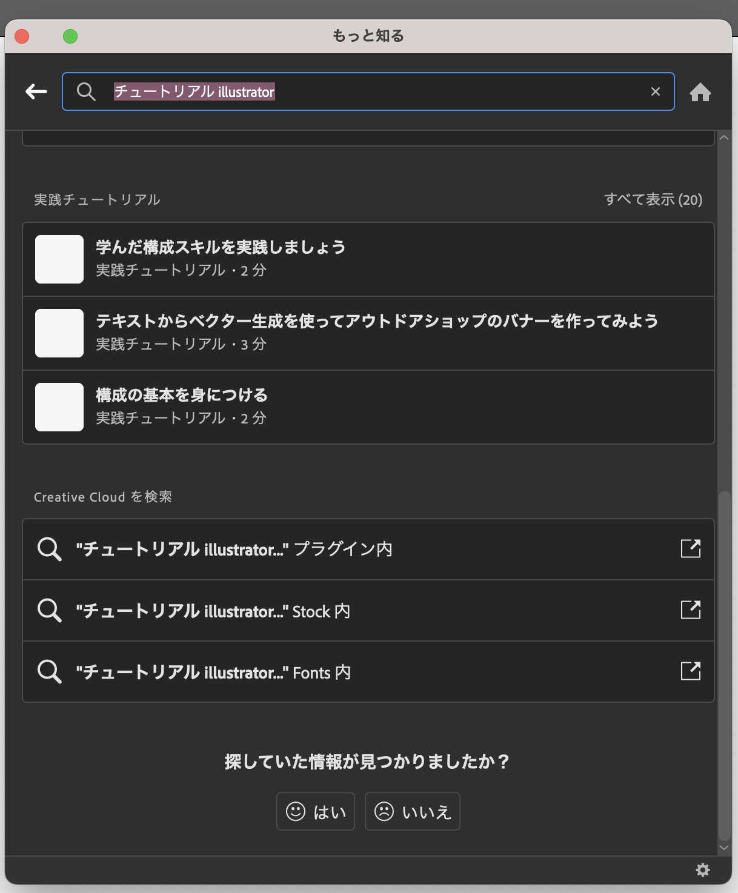Click the 構成の基本を身につける tutorial thumbnail
The height and width of the screenshot is (893, 738).
(x=59, y=407)
